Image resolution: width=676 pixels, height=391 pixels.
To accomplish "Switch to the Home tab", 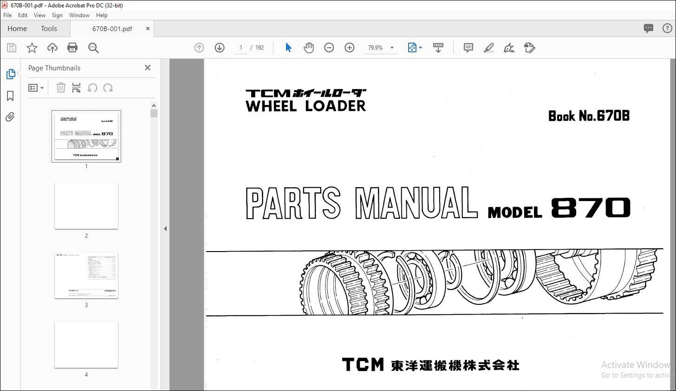I will pos(17,28).
